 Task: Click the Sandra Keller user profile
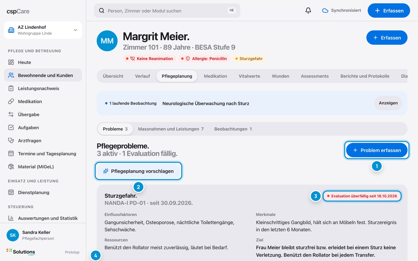click(43, 235)
